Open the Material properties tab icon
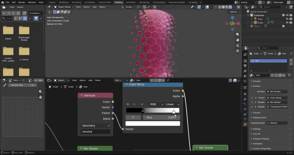Screen dimensions: 294x155 245,124
